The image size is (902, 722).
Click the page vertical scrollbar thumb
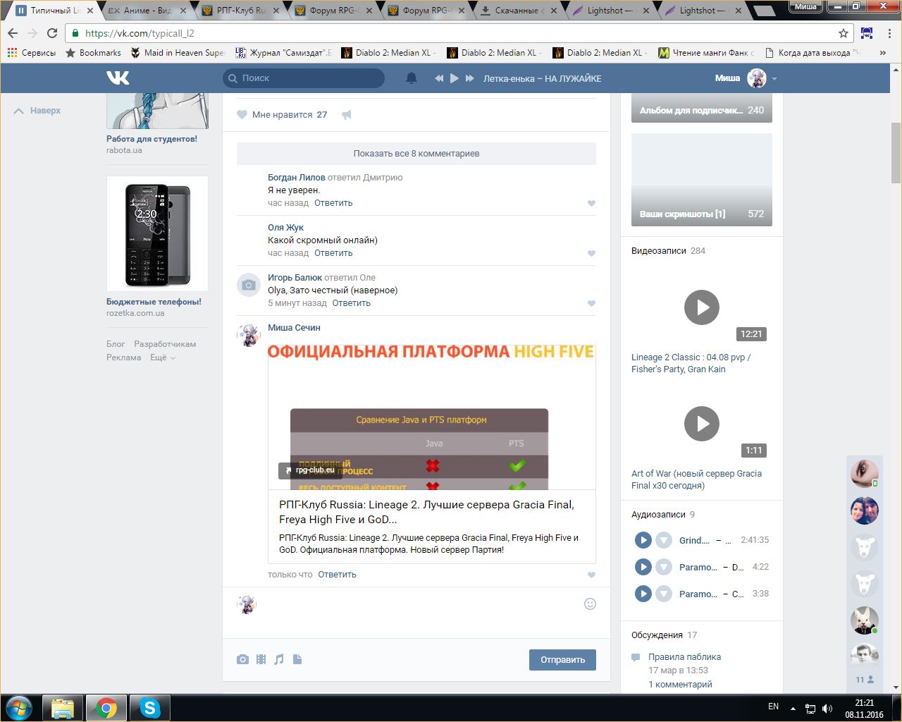(896, 152)
